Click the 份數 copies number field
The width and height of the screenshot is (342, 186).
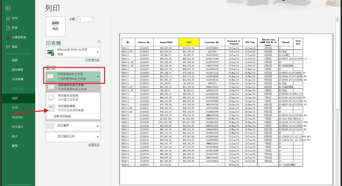[x=83, y=20]
